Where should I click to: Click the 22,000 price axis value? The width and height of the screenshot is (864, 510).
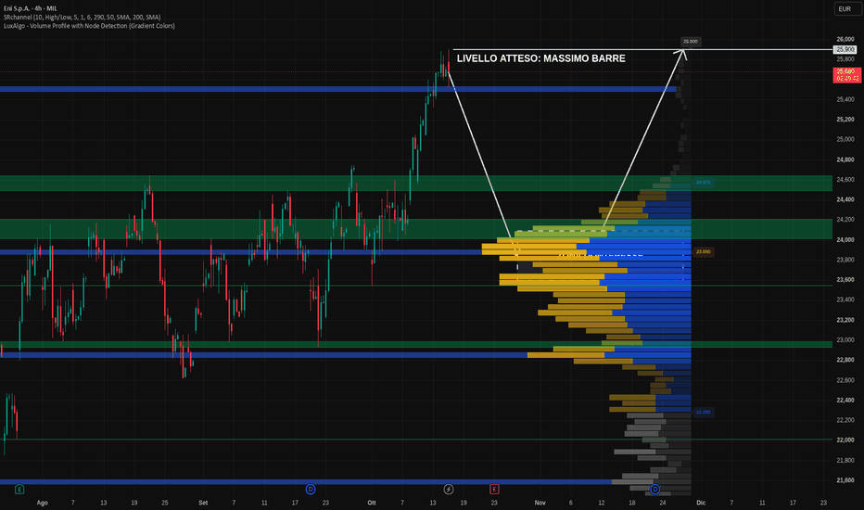[x=845, y=440]
